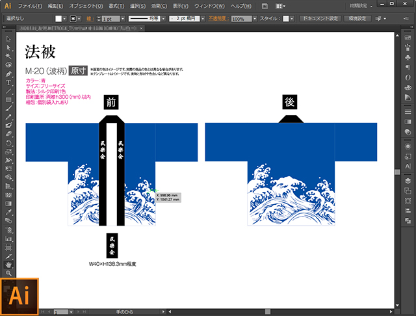
Task: Select the Type tool
Action: click(8, 83)
